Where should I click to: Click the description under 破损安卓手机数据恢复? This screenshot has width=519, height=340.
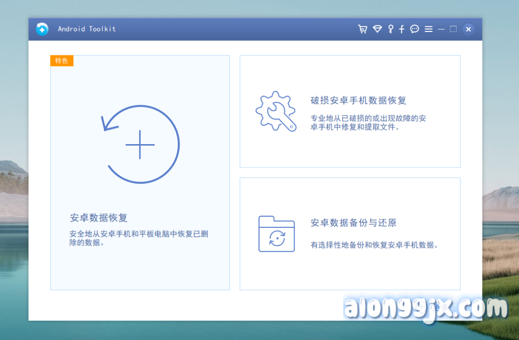368,123
